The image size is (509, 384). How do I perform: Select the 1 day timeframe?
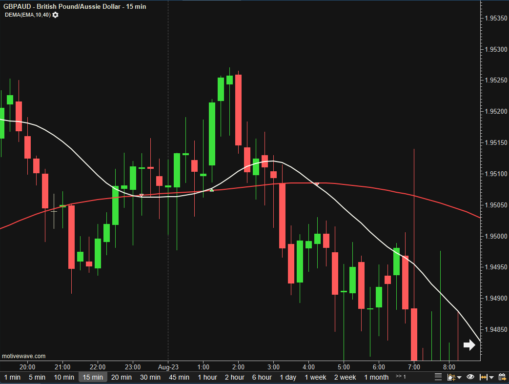click(x=288, y=377)
